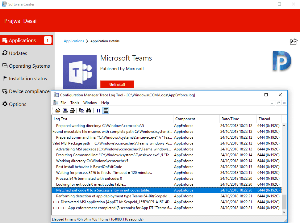Copy selected lines using the toolbar copy icon

tap(81, 111)
